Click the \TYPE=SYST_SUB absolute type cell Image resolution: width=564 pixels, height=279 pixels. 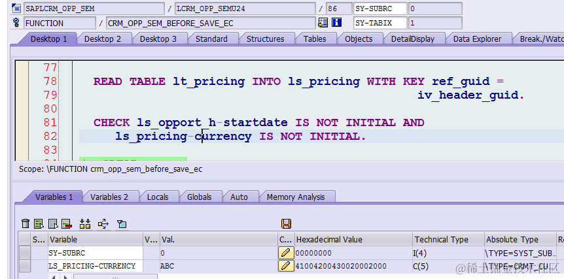coord(520,253)
